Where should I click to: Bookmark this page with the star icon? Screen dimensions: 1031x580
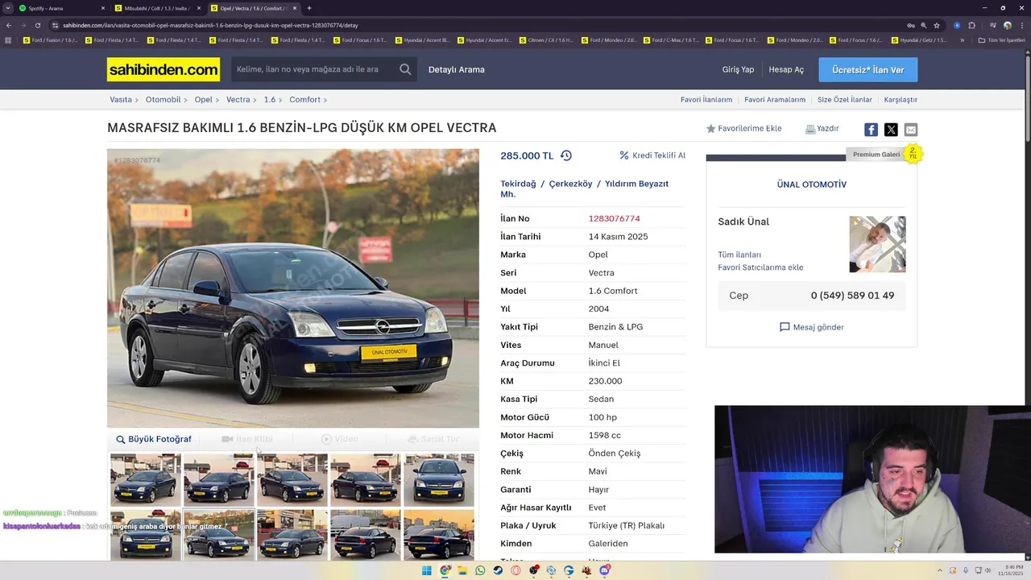pyautogui.click(x=937, y=25)
